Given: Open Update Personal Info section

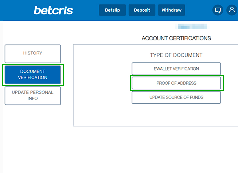Looking at the screenshot, I should coord(33,96).
